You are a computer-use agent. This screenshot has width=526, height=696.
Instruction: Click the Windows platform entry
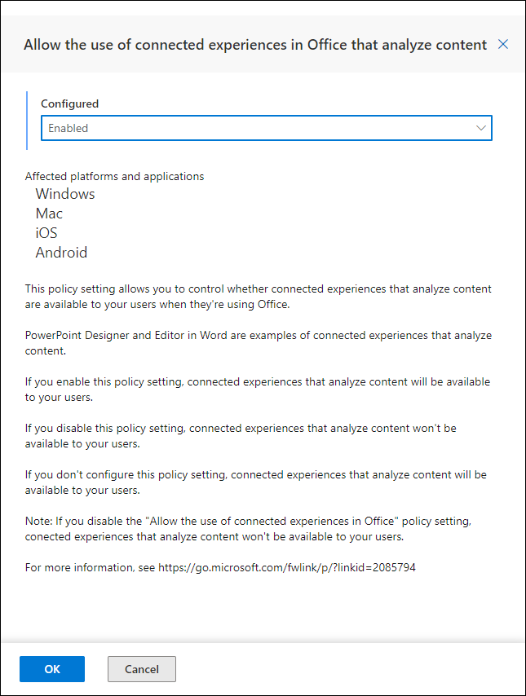click(x=65, y=194)
